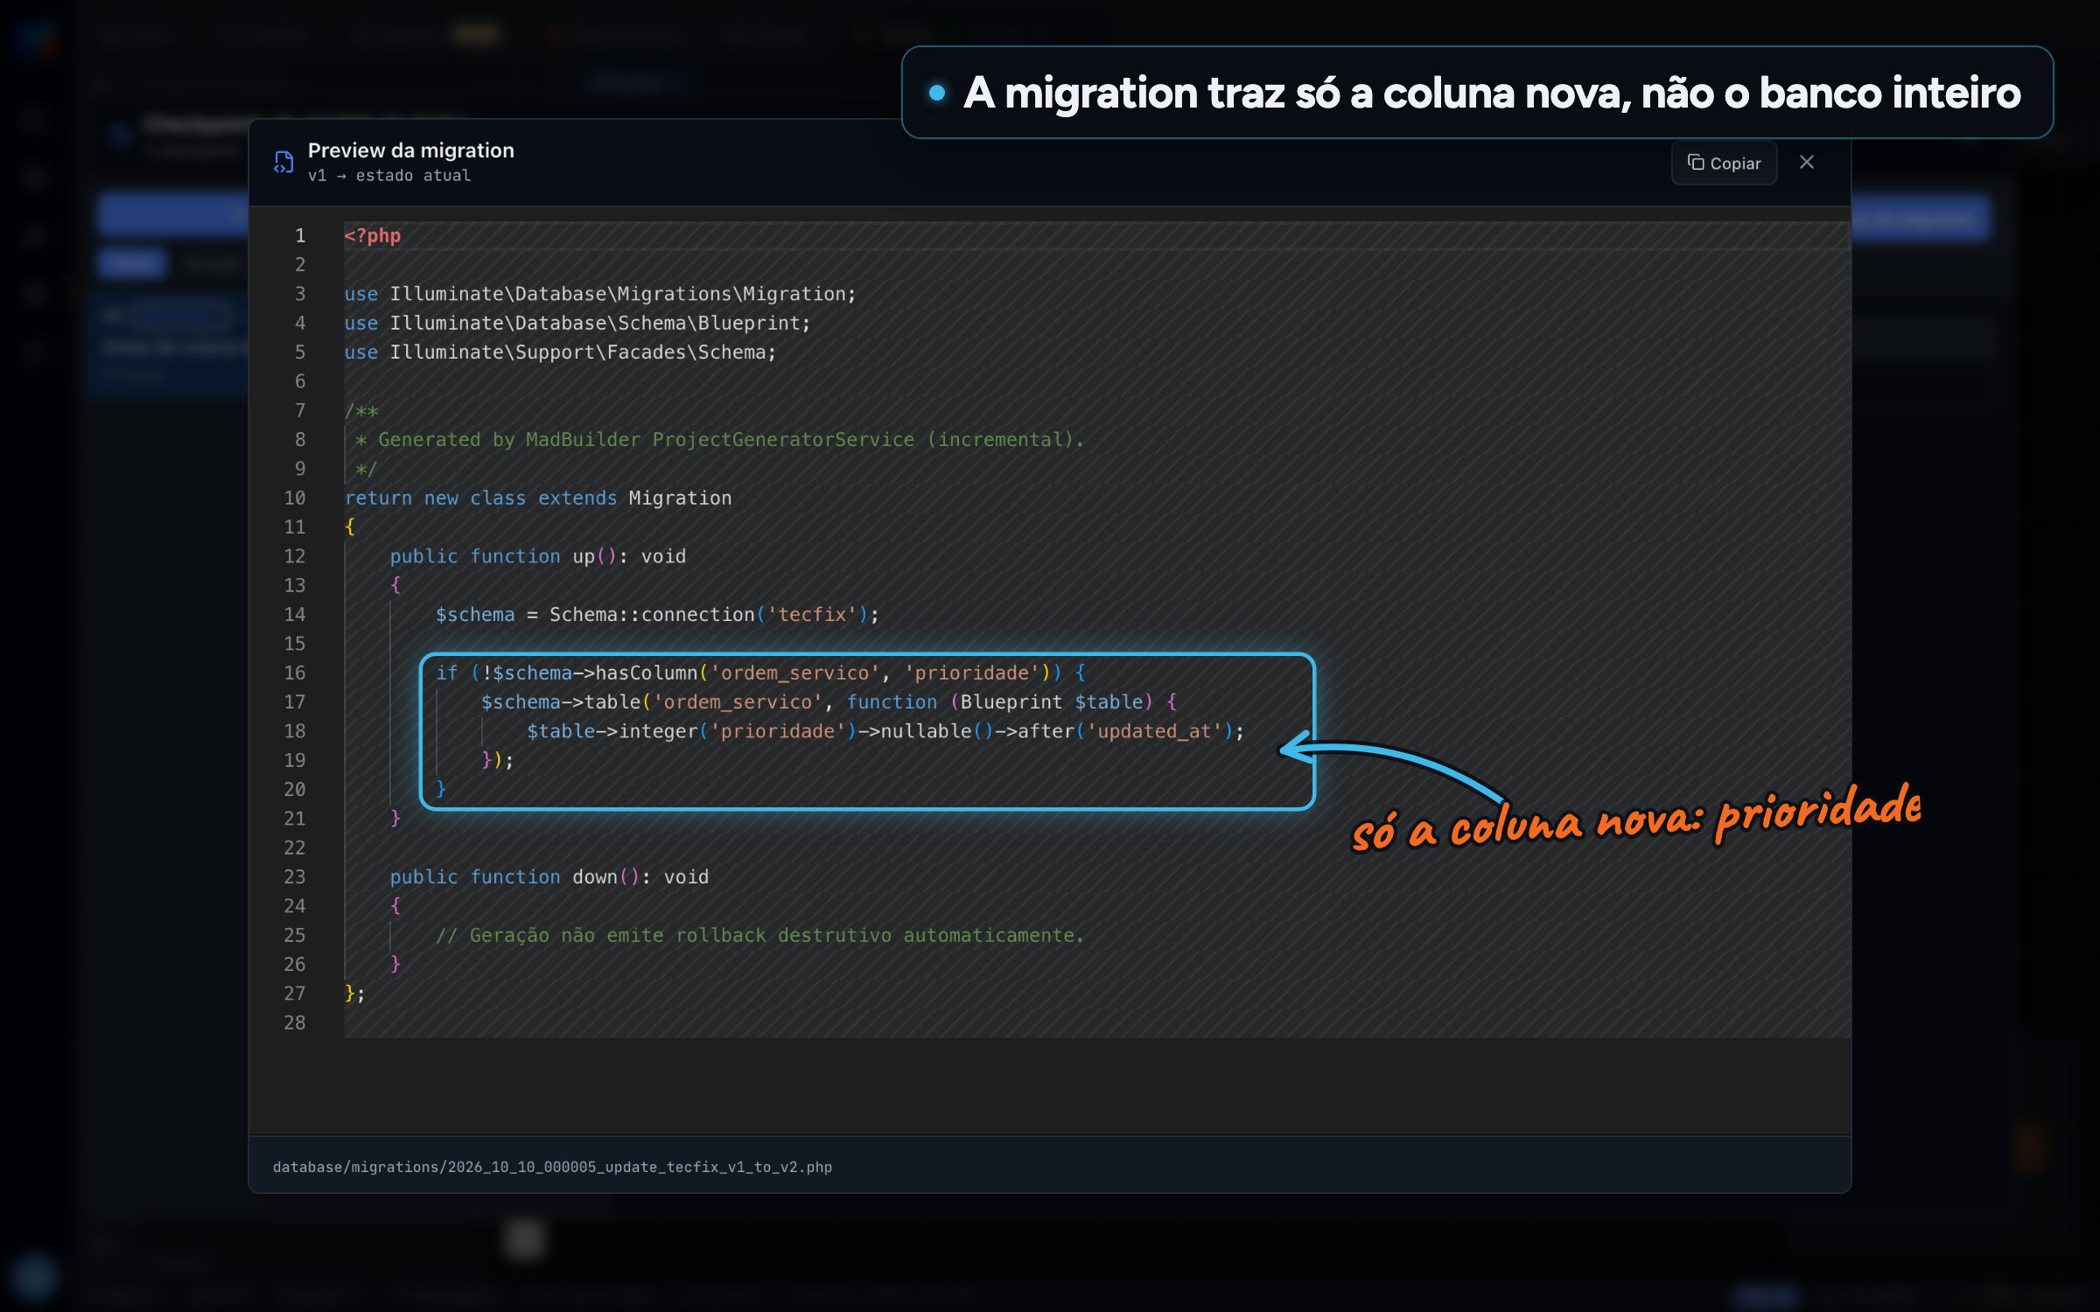Image resolution: width=2100 pixels, height=1312 pixels.
Task: Click the '<?php' opening tag line
Action: 373,235
